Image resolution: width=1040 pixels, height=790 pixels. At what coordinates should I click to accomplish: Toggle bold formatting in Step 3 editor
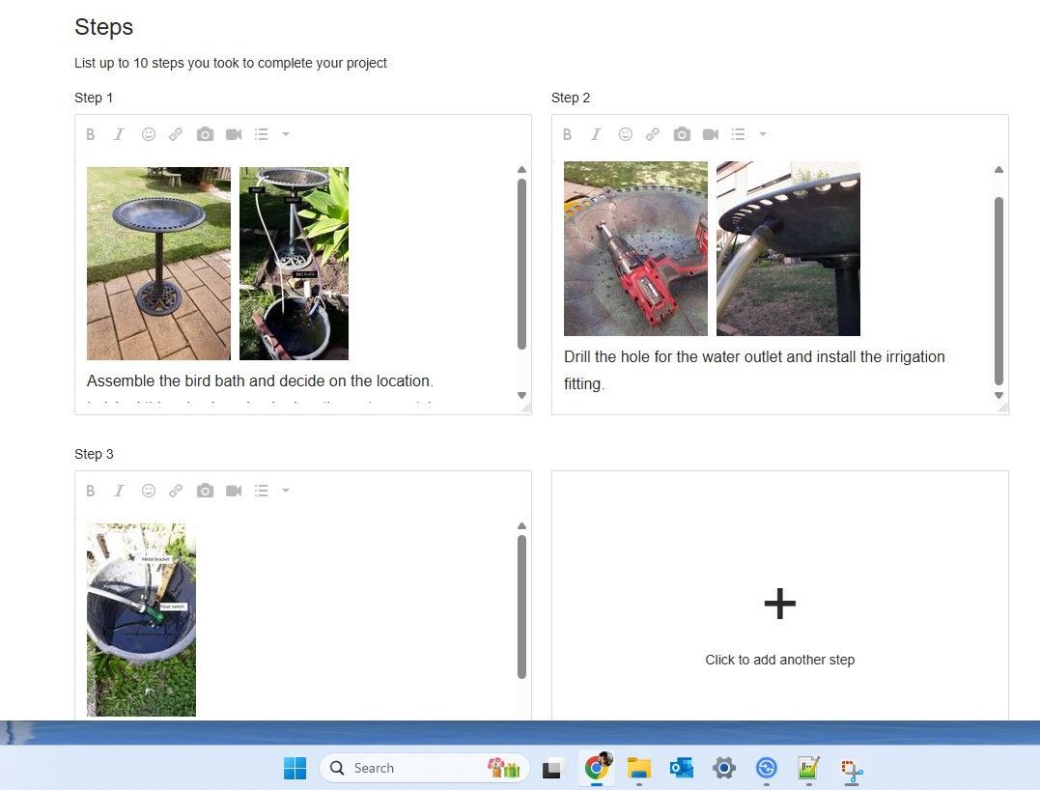click(91, 491)
